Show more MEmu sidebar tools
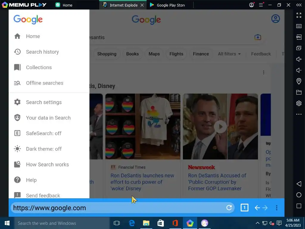This screenshot has height=229, width=305. coord(299,114)
